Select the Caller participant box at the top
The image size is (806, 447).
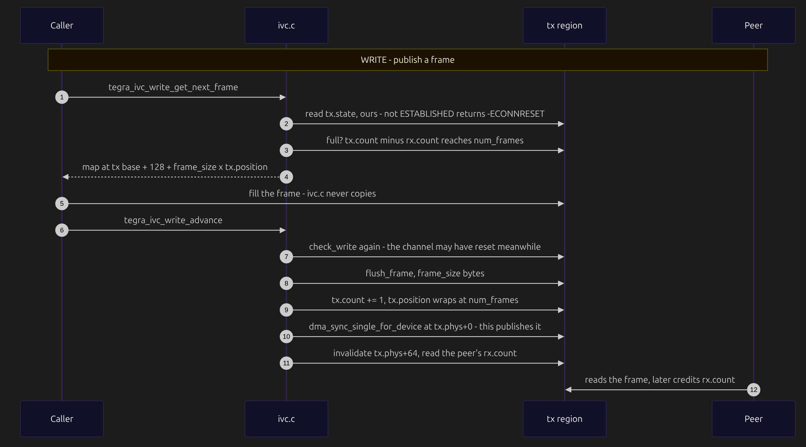pos(62,25)
